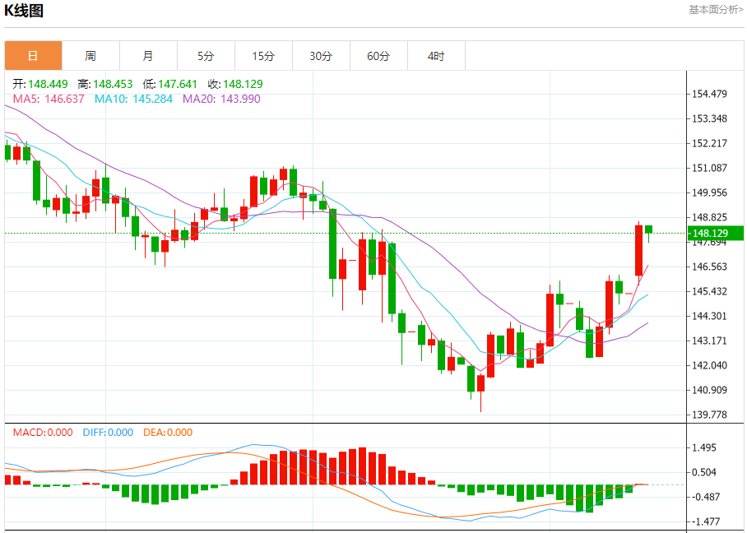
Task: Click the 143.171 price axis label
Action: [710, 341]
